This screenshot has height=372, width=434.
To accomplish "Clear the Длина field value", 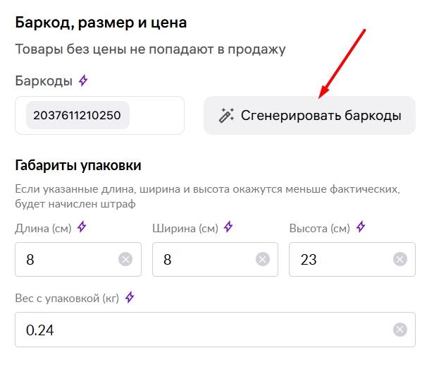I will click(x=125, y=259).
